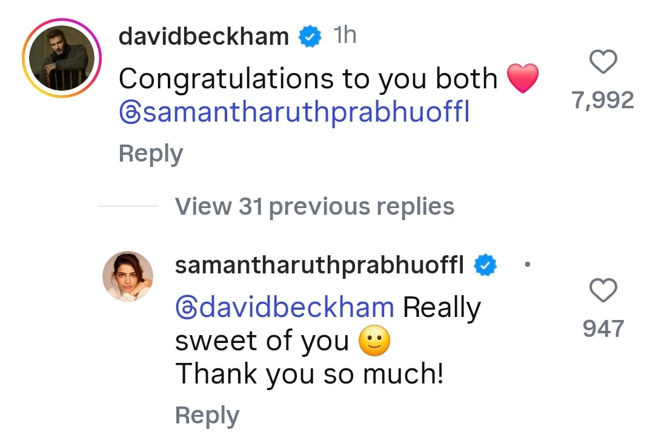Click the 1h timestamp on the comment

click(345, 36)
